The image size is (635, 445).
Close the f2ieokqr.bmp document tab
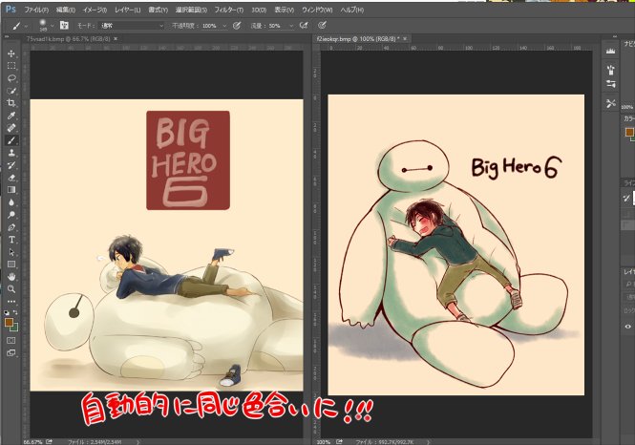(x=405, y=39)
